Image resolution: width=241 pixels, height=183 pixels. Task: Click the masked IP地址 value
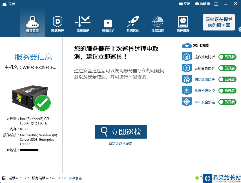(x=29, y=150)
